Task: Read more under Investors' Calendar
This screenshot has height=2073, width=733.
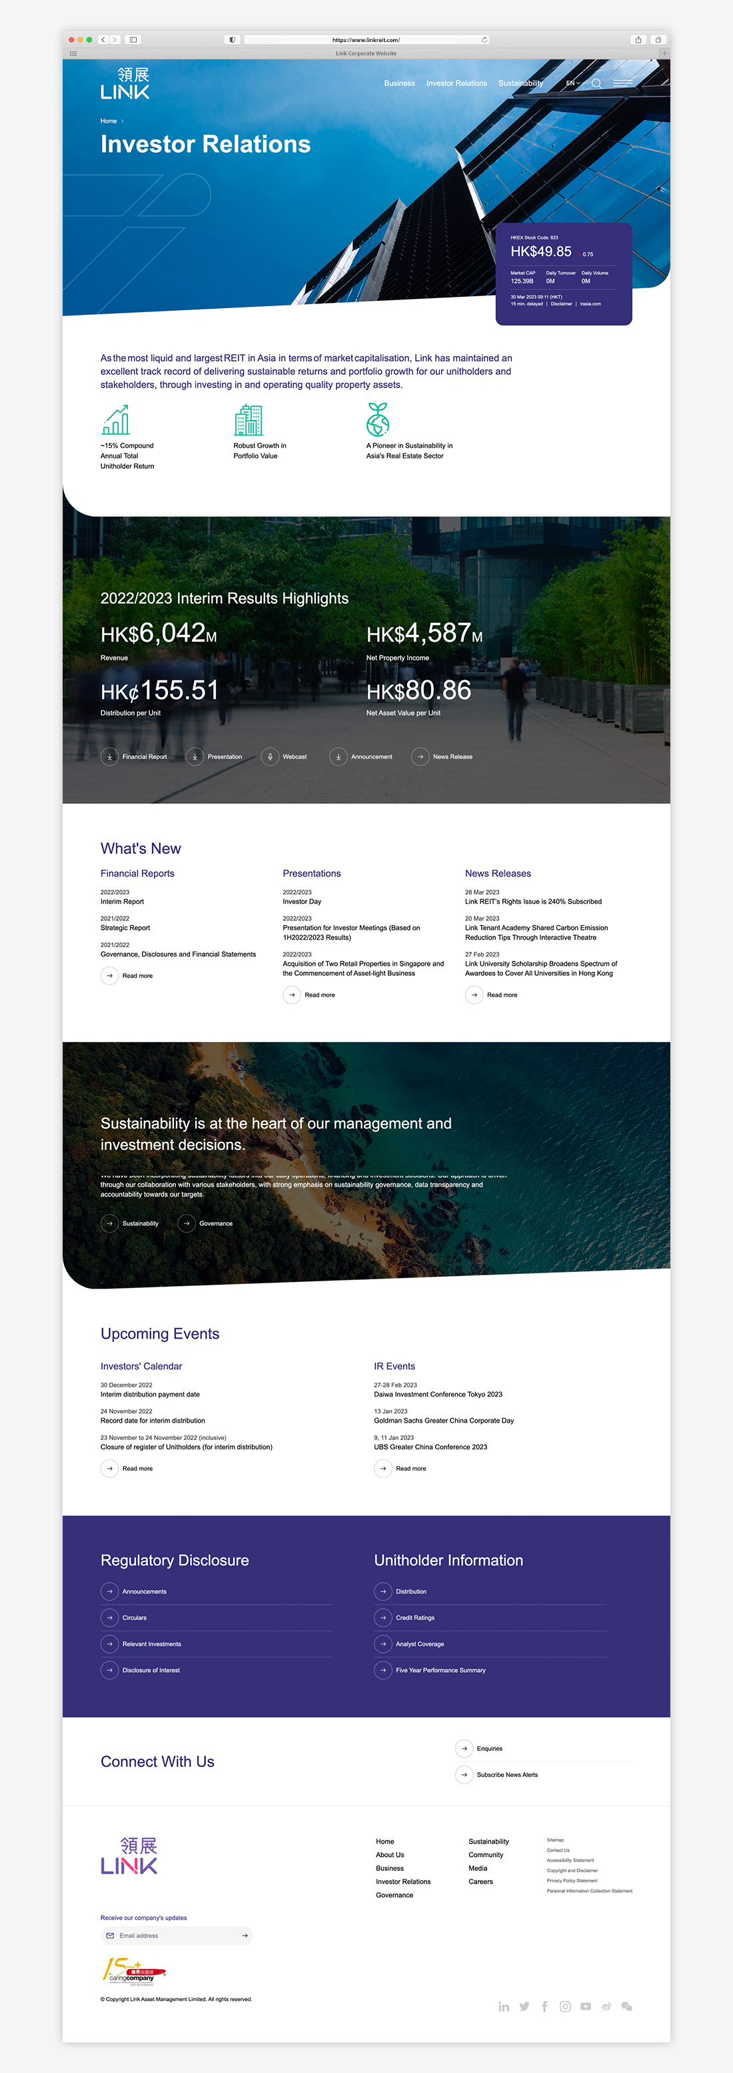Action: point(127,1469)
